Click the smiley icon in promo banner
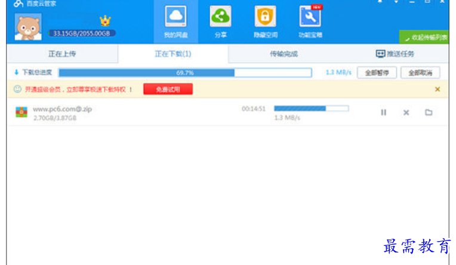Screen dimensions: 456x265 (17, 89)
